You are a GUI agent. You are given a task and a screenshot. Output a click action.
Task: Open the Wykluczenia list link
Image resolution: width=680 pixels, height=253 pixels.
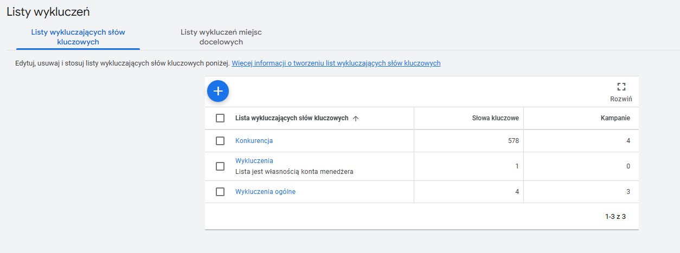pyautogui.click(x=254, y=161)
